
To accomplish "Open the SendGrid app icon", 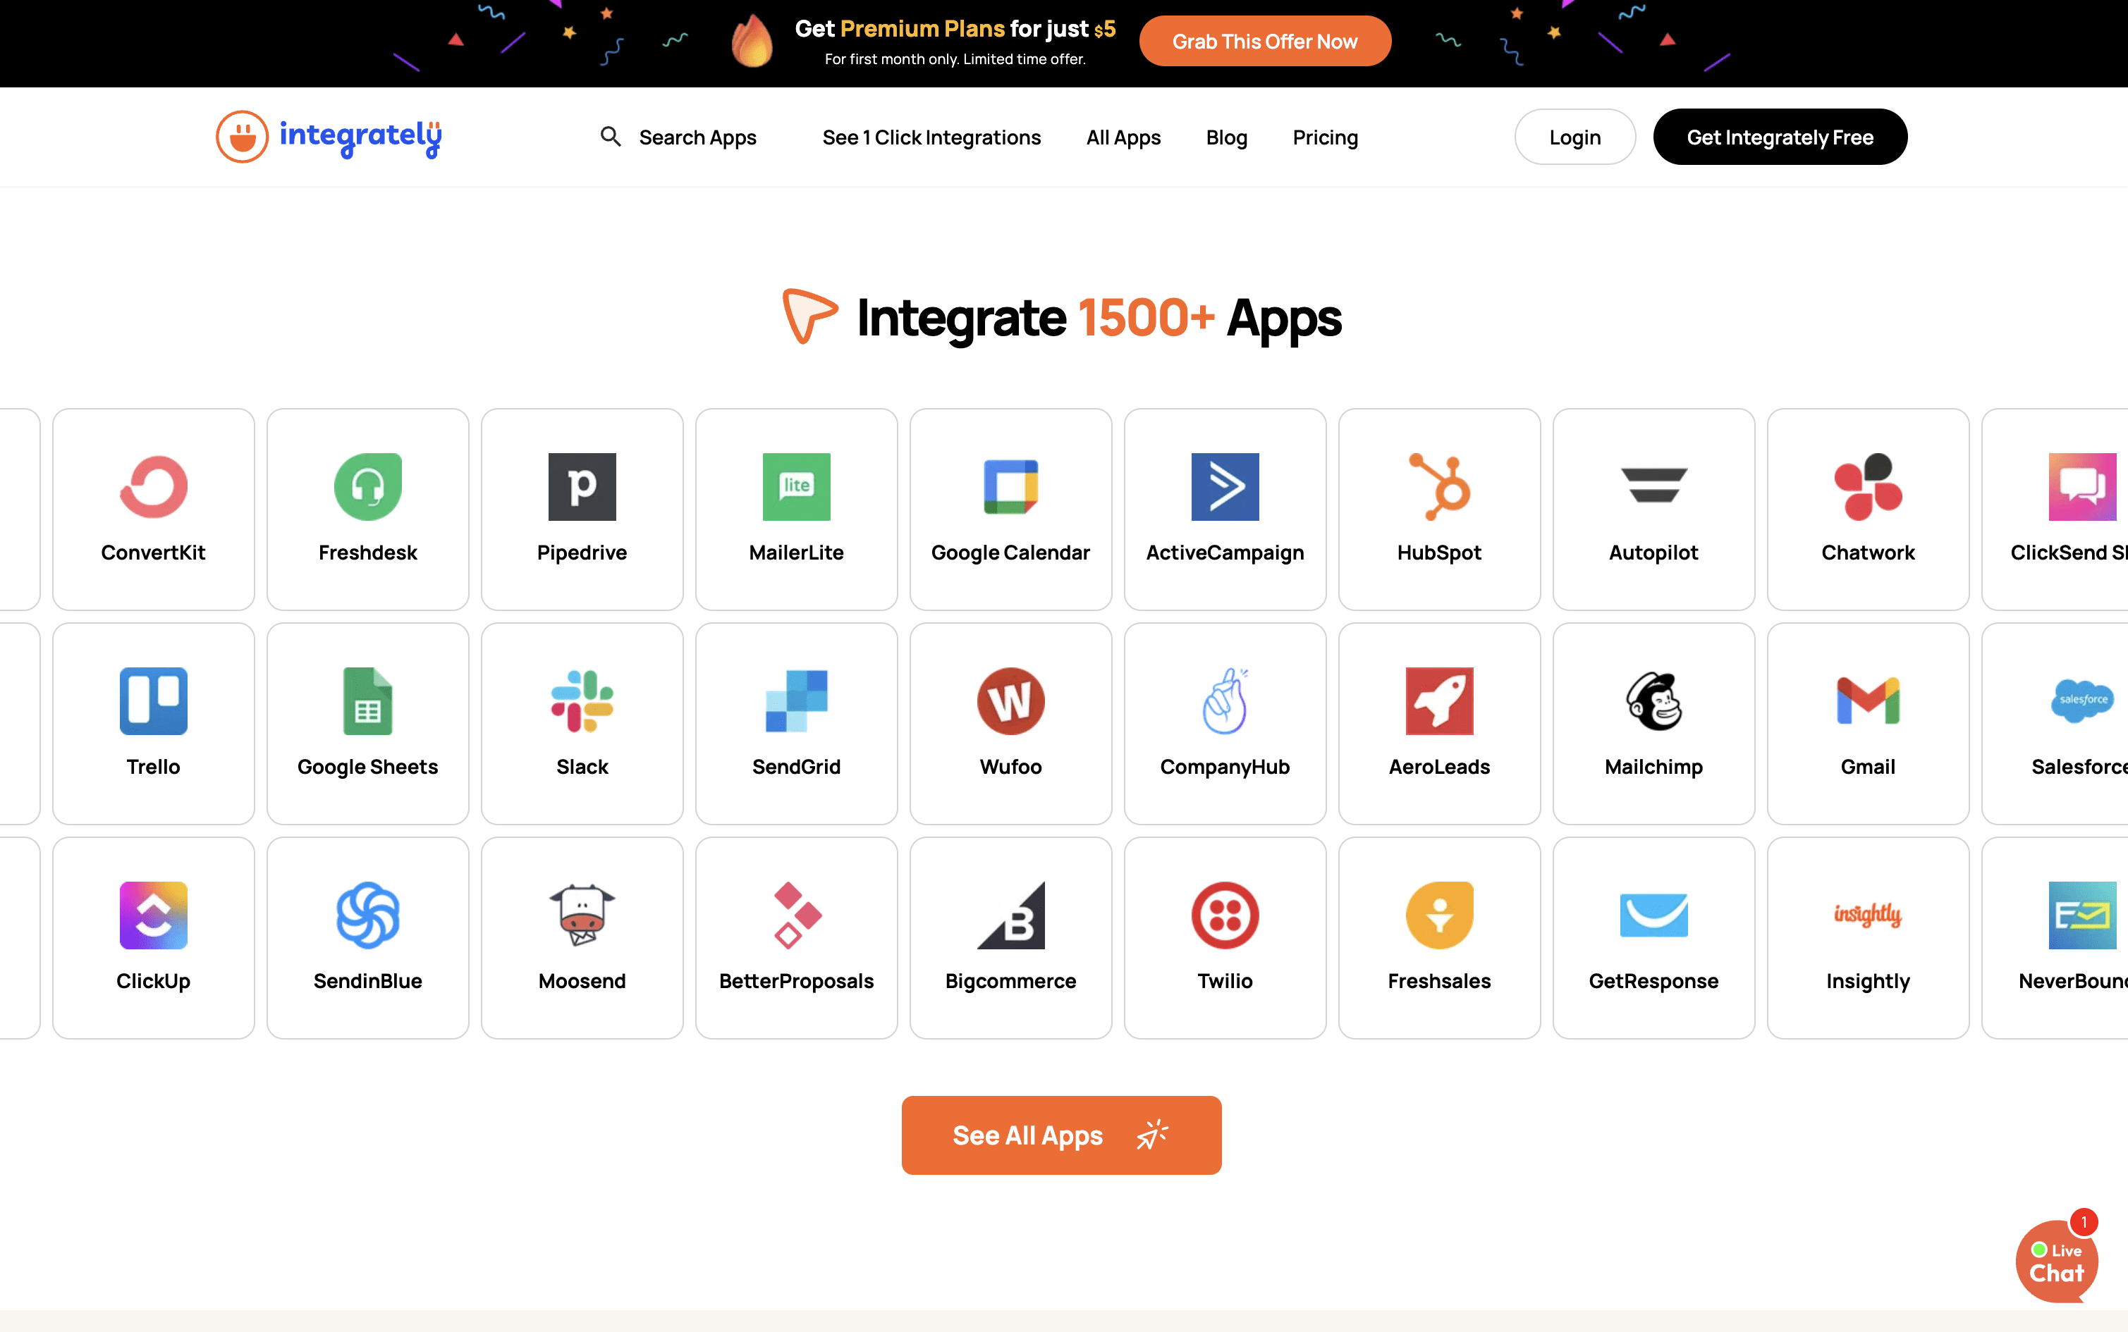I will [x=797, y=701].
